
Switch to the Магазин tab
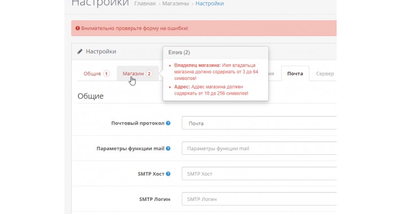[x=138, y=73]
